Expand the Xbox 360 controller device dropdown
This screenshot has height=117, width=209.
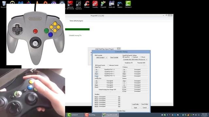pos(135,59)
